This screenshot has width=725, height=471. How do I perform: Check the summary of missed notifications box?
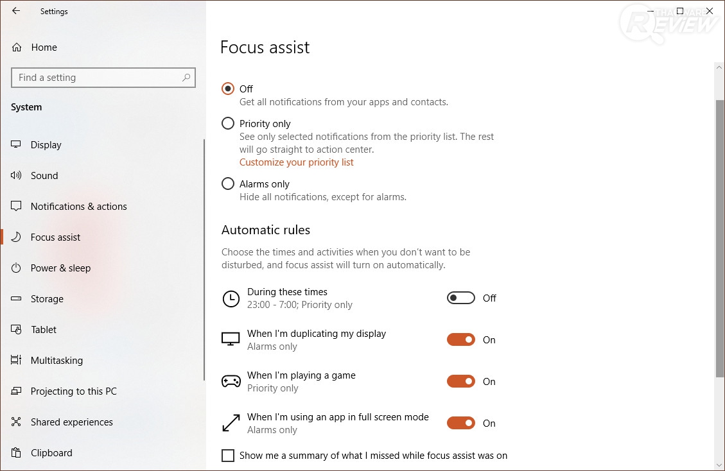coord(228,456)
